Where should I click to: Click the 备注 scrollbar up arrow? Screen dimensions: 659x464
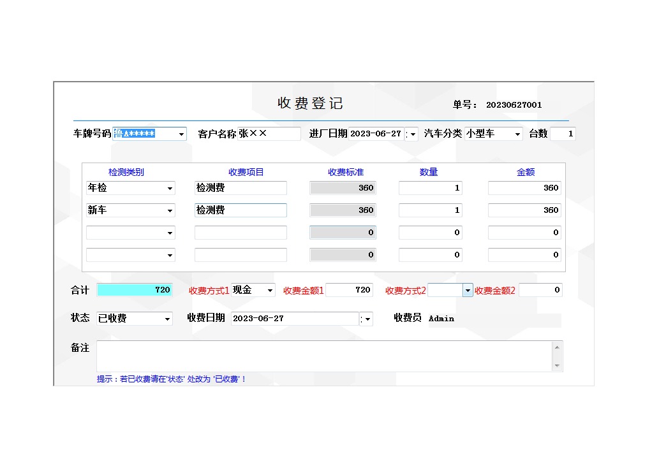click(557, 347)
